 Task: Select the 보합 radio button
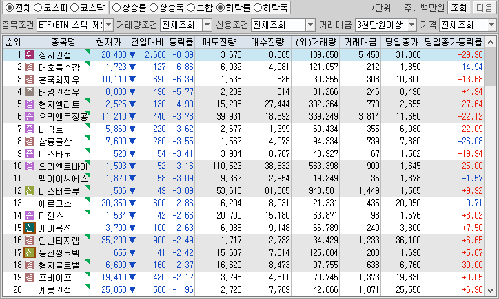191,8
